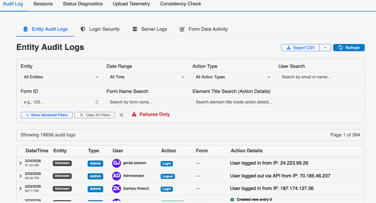The width and height of the screenshot is (376, 203).
Task: Click the User Search input field
Action: tap(319, 77)
